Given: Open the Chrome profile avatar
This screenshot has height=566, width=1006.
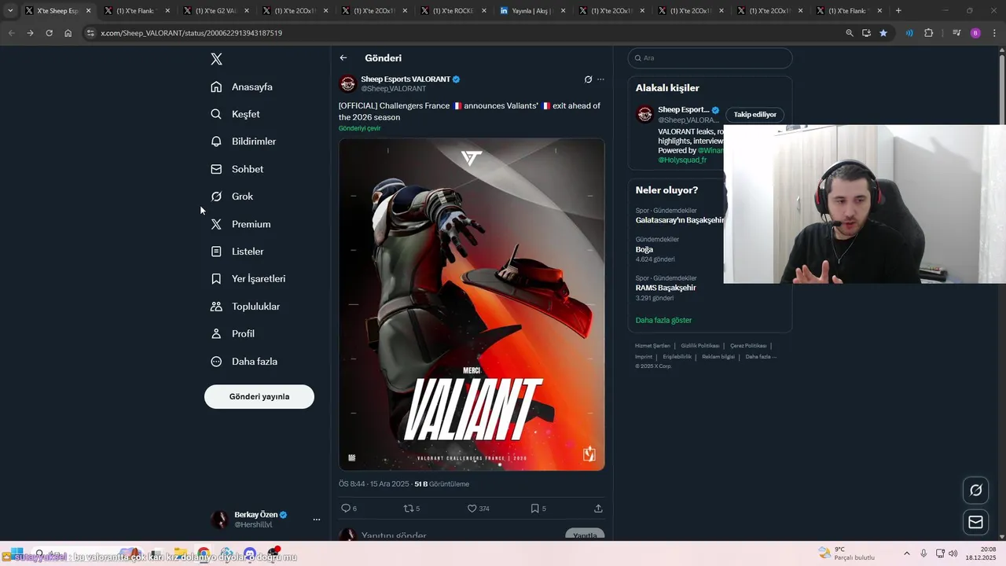Looking at the screenshot, I should tap(975, 33).
